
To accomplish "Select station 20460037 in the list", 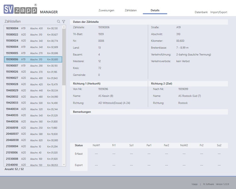I will (x=33, y=134).
